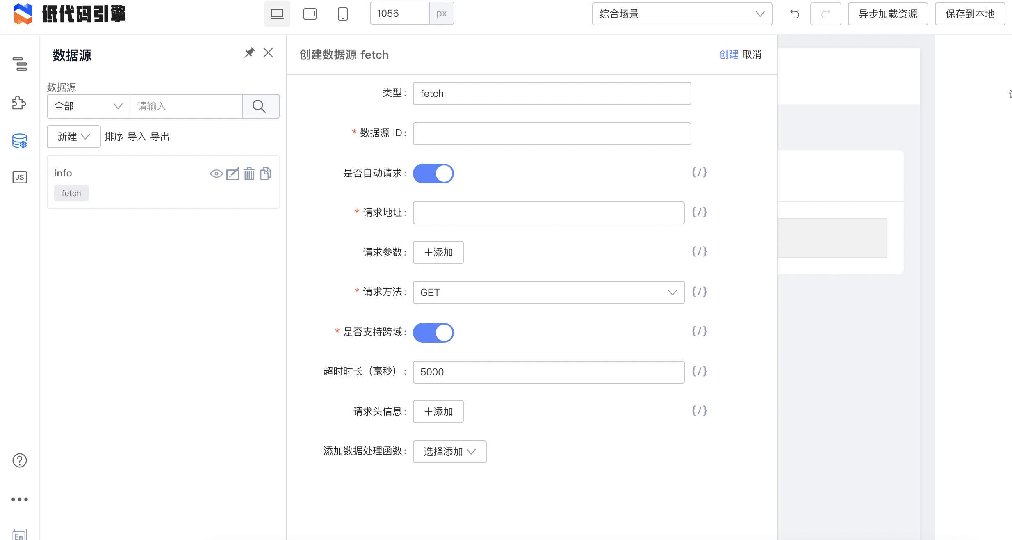Click the 创建 link
The width and height of the screenshot is (1012, 540).
click(x=729, y=55)
